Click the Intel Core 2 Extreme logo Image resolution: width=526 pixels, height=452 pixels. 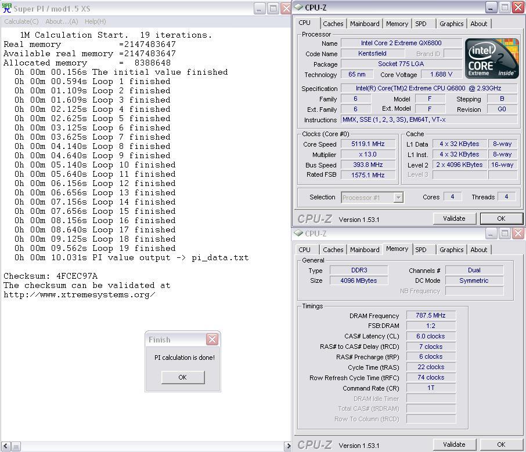[x=492, y=59]
